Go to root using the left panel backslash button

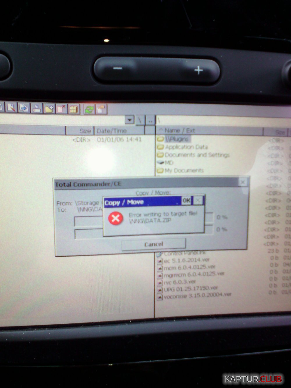click(x=140, y=120)
